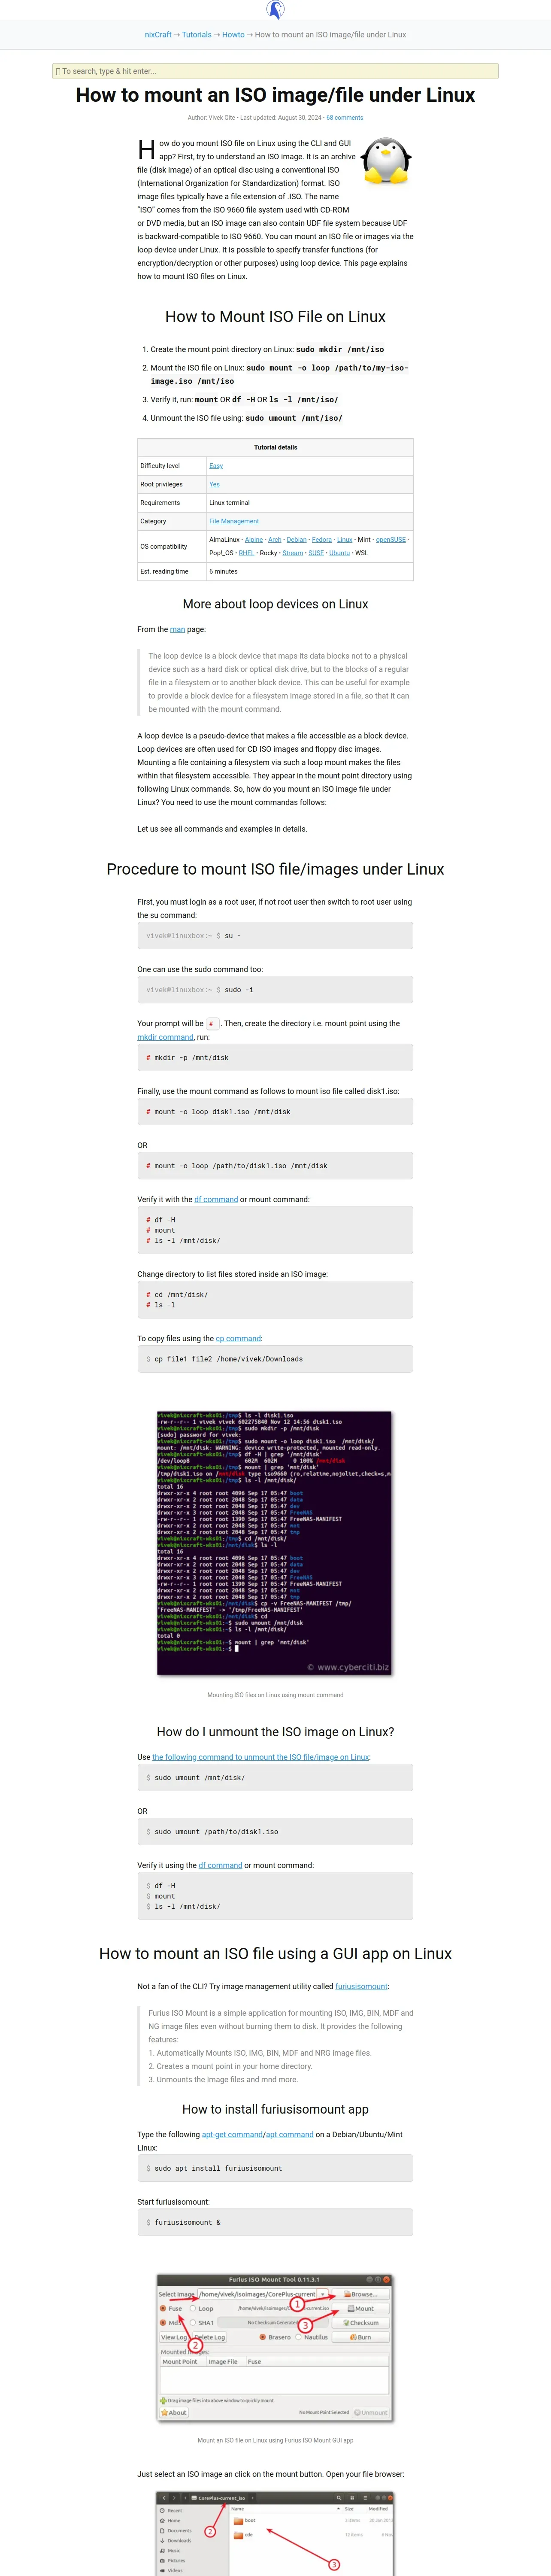Focus the 'To search, type & hit enter' field
This screenshot has width=551, height=2576.
click(x=275, y=71)
